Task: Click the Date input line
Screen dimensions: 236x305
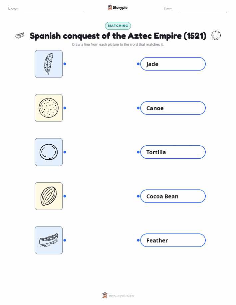Action: point(204,9)
